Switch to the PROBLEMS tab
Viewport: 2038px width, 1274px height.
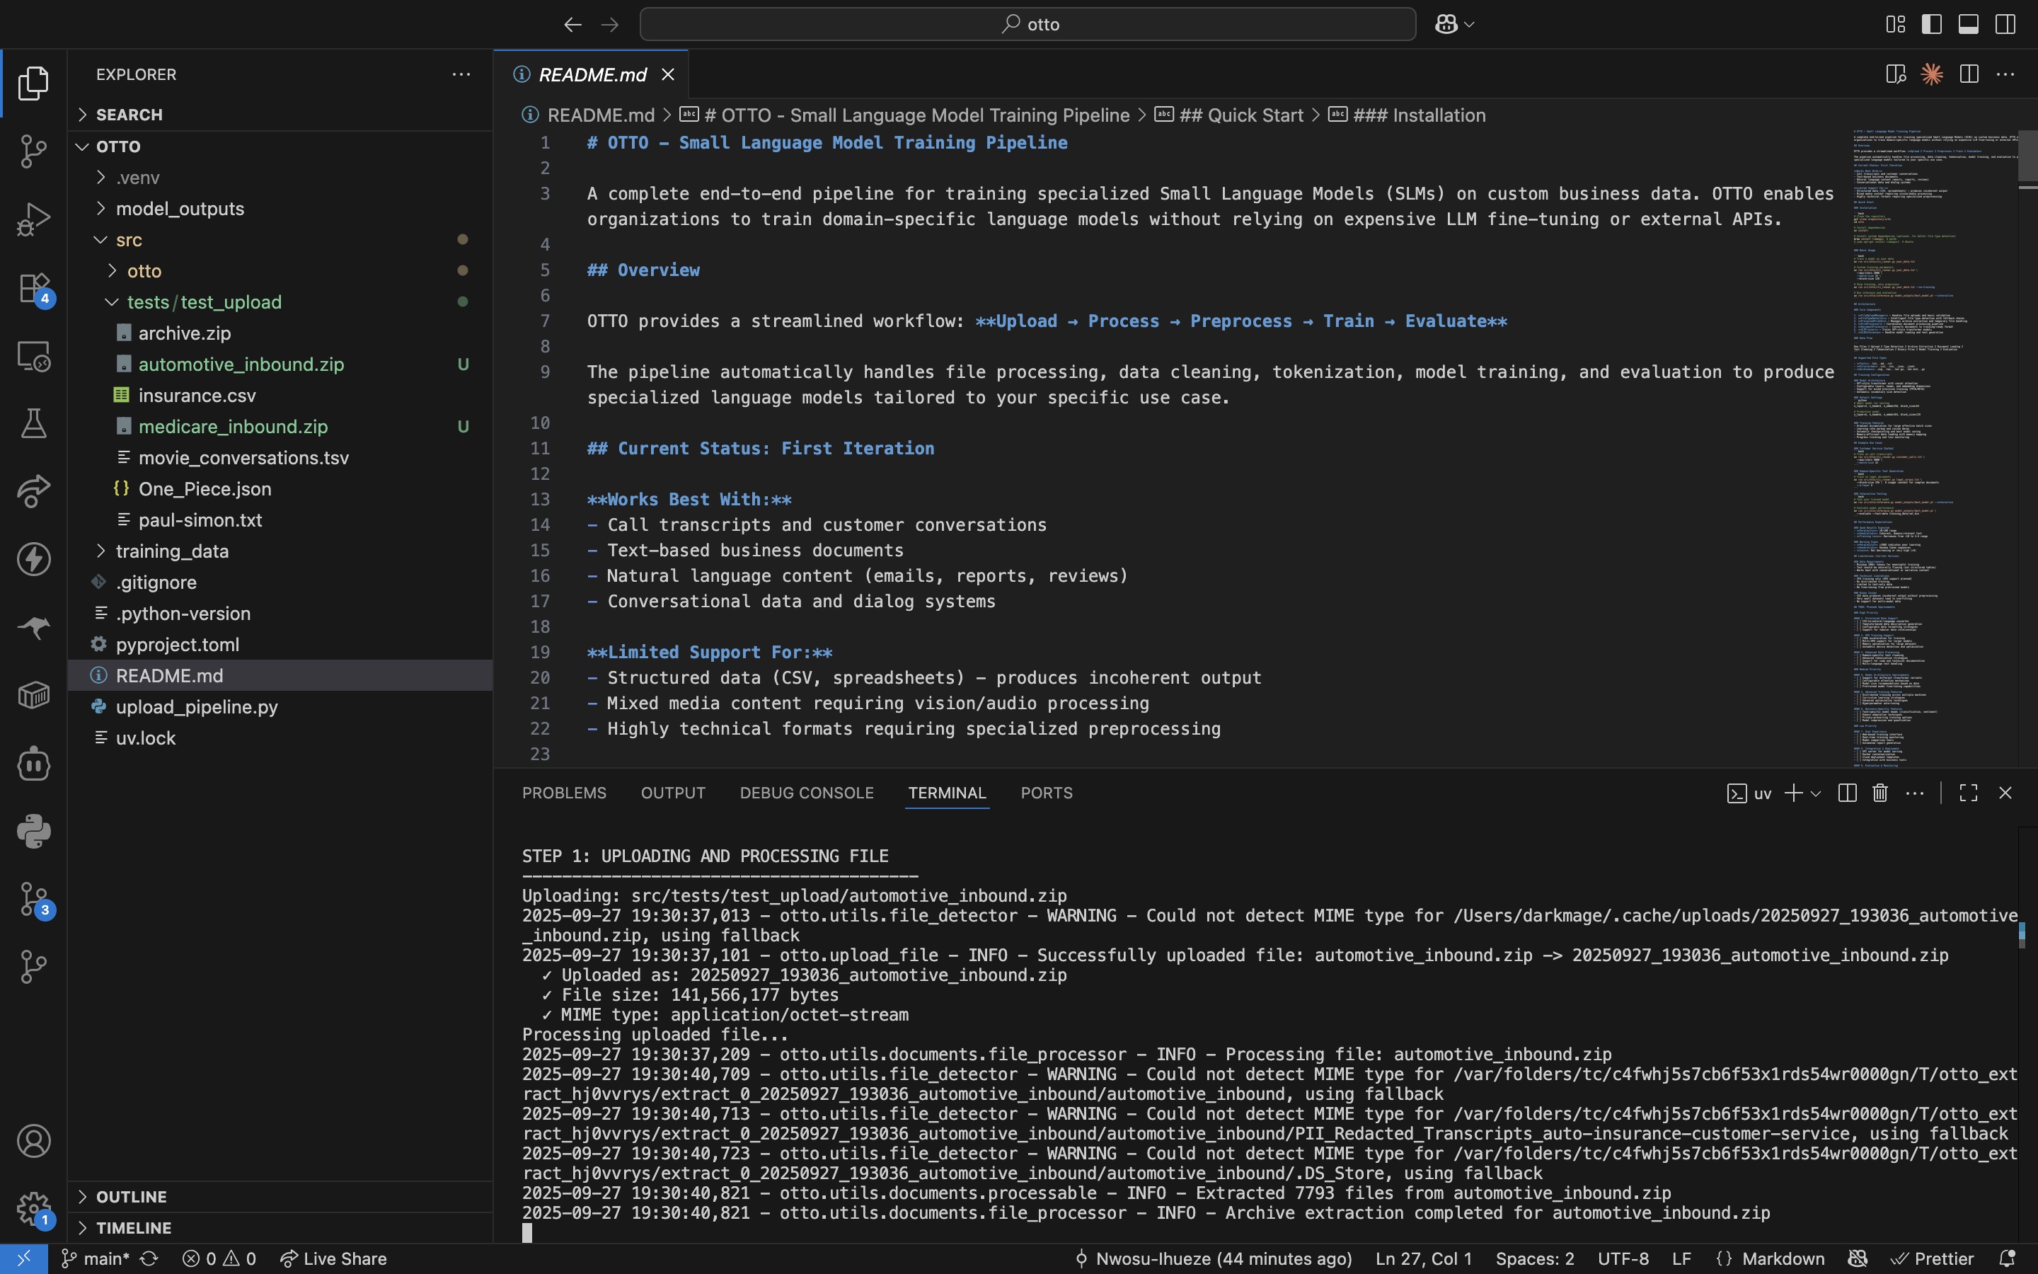tap(563, 793)
